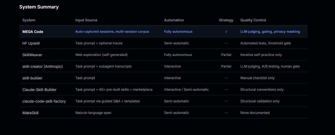Image resolution: width=335 pixels, height=135 pixels.
Task: Select the MakeSkill row name
Action: [30, 113]
